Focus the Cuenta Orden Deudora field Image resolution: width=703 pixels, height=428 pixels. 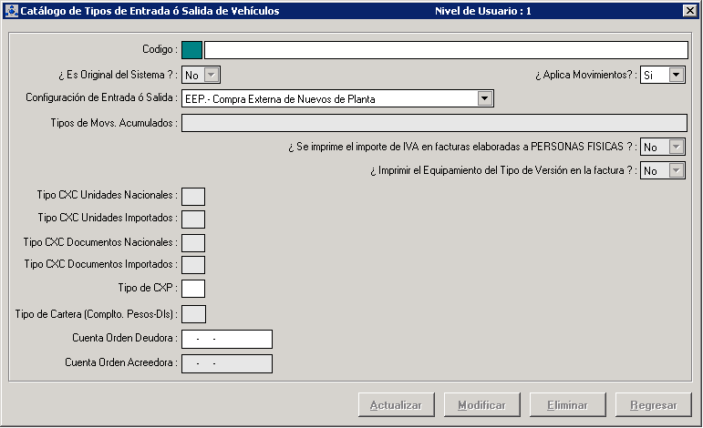pyautogui.click(x=227, y=339)
